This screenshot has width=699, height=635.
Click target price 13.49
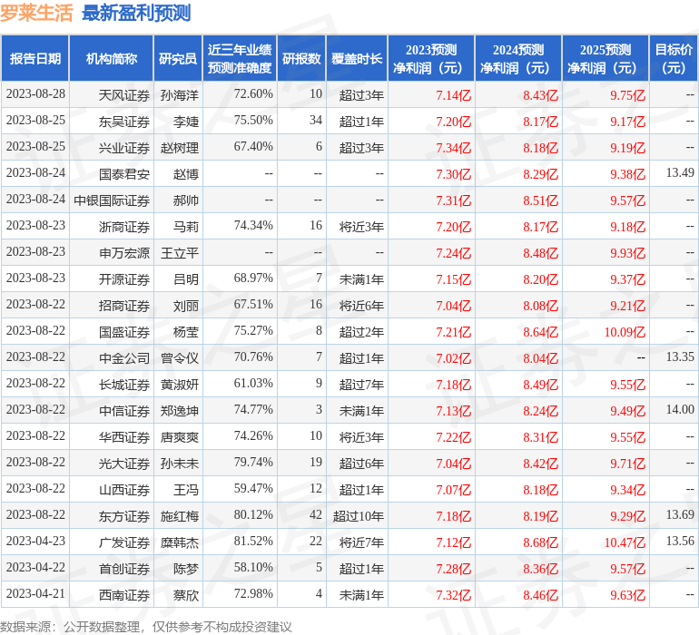(x=680, y=172)
